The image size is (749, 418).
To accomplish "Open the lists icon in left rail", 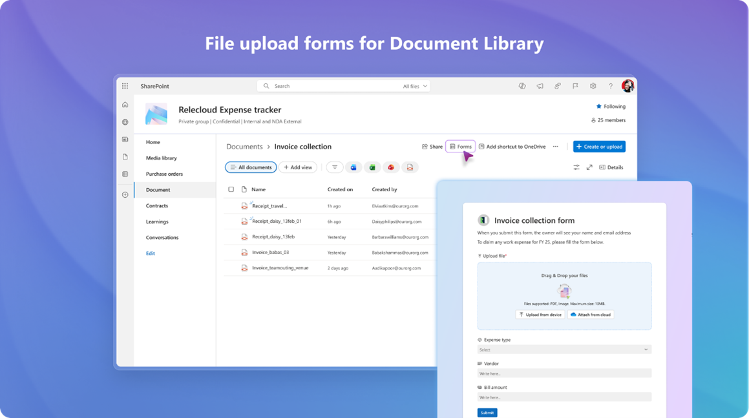I will tap(125, 174).
